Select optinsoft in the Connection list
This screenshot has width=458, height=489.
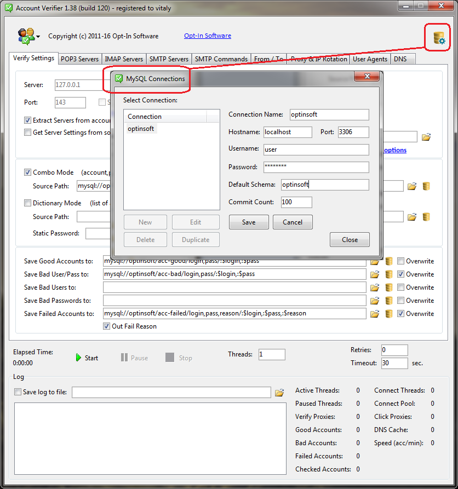coord(141,129)
